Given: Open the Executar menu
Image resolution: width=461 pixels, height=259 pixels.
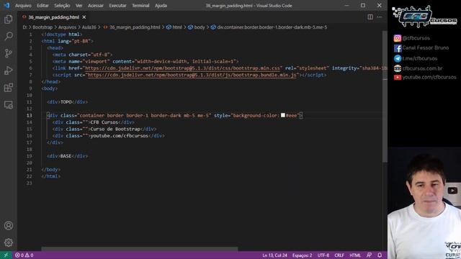Looking at the screenshot, I should coord(117,6).
